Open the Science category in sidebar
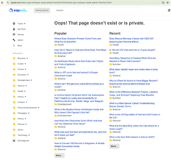 coord(21,124)
